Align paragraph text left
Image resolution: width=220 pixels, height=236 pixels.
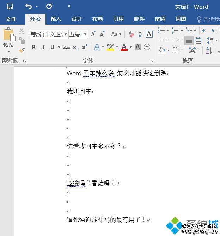[161, 41]
